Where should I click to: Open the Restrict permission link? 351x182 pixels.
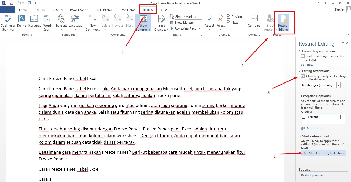[x=315, y=175]
